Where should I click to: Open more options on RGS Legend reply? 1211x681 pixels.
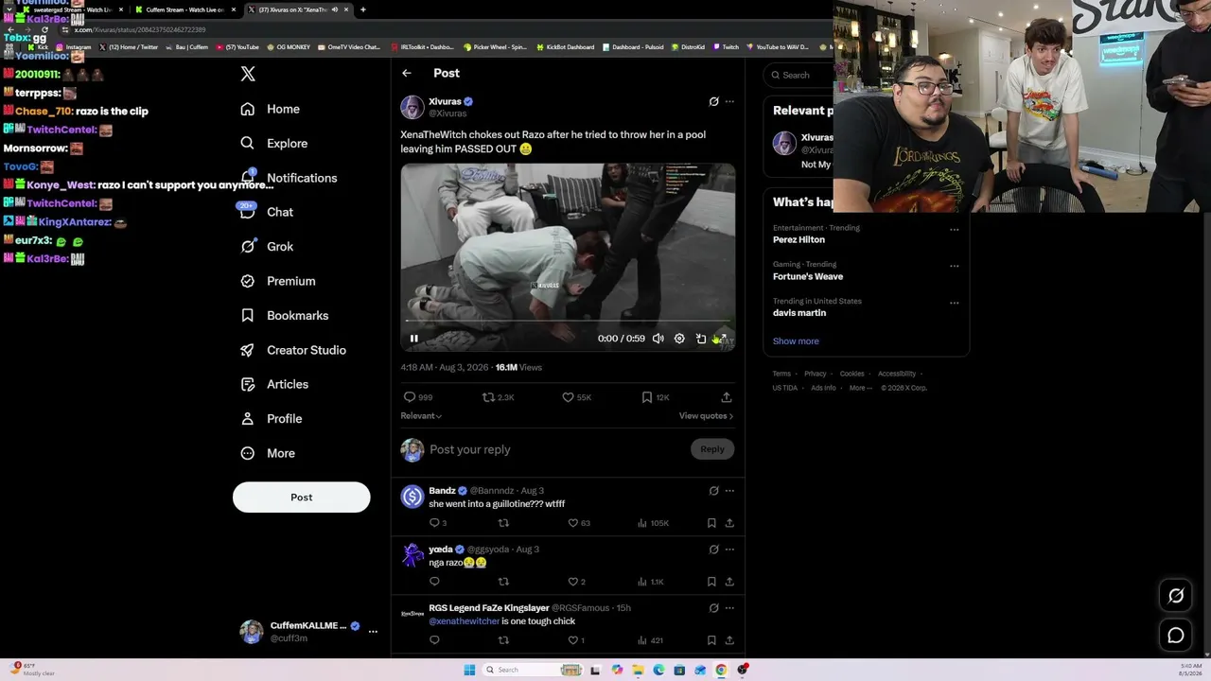click(x=729, y=608)
